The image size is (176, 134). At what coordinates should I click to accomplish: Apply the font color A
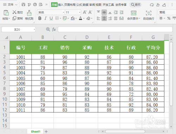[81, 18]
